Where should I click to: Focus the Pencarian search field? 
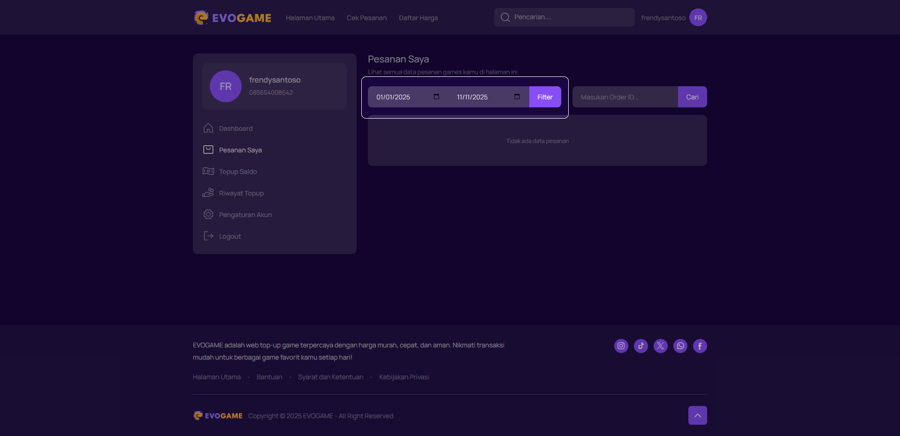564,17
